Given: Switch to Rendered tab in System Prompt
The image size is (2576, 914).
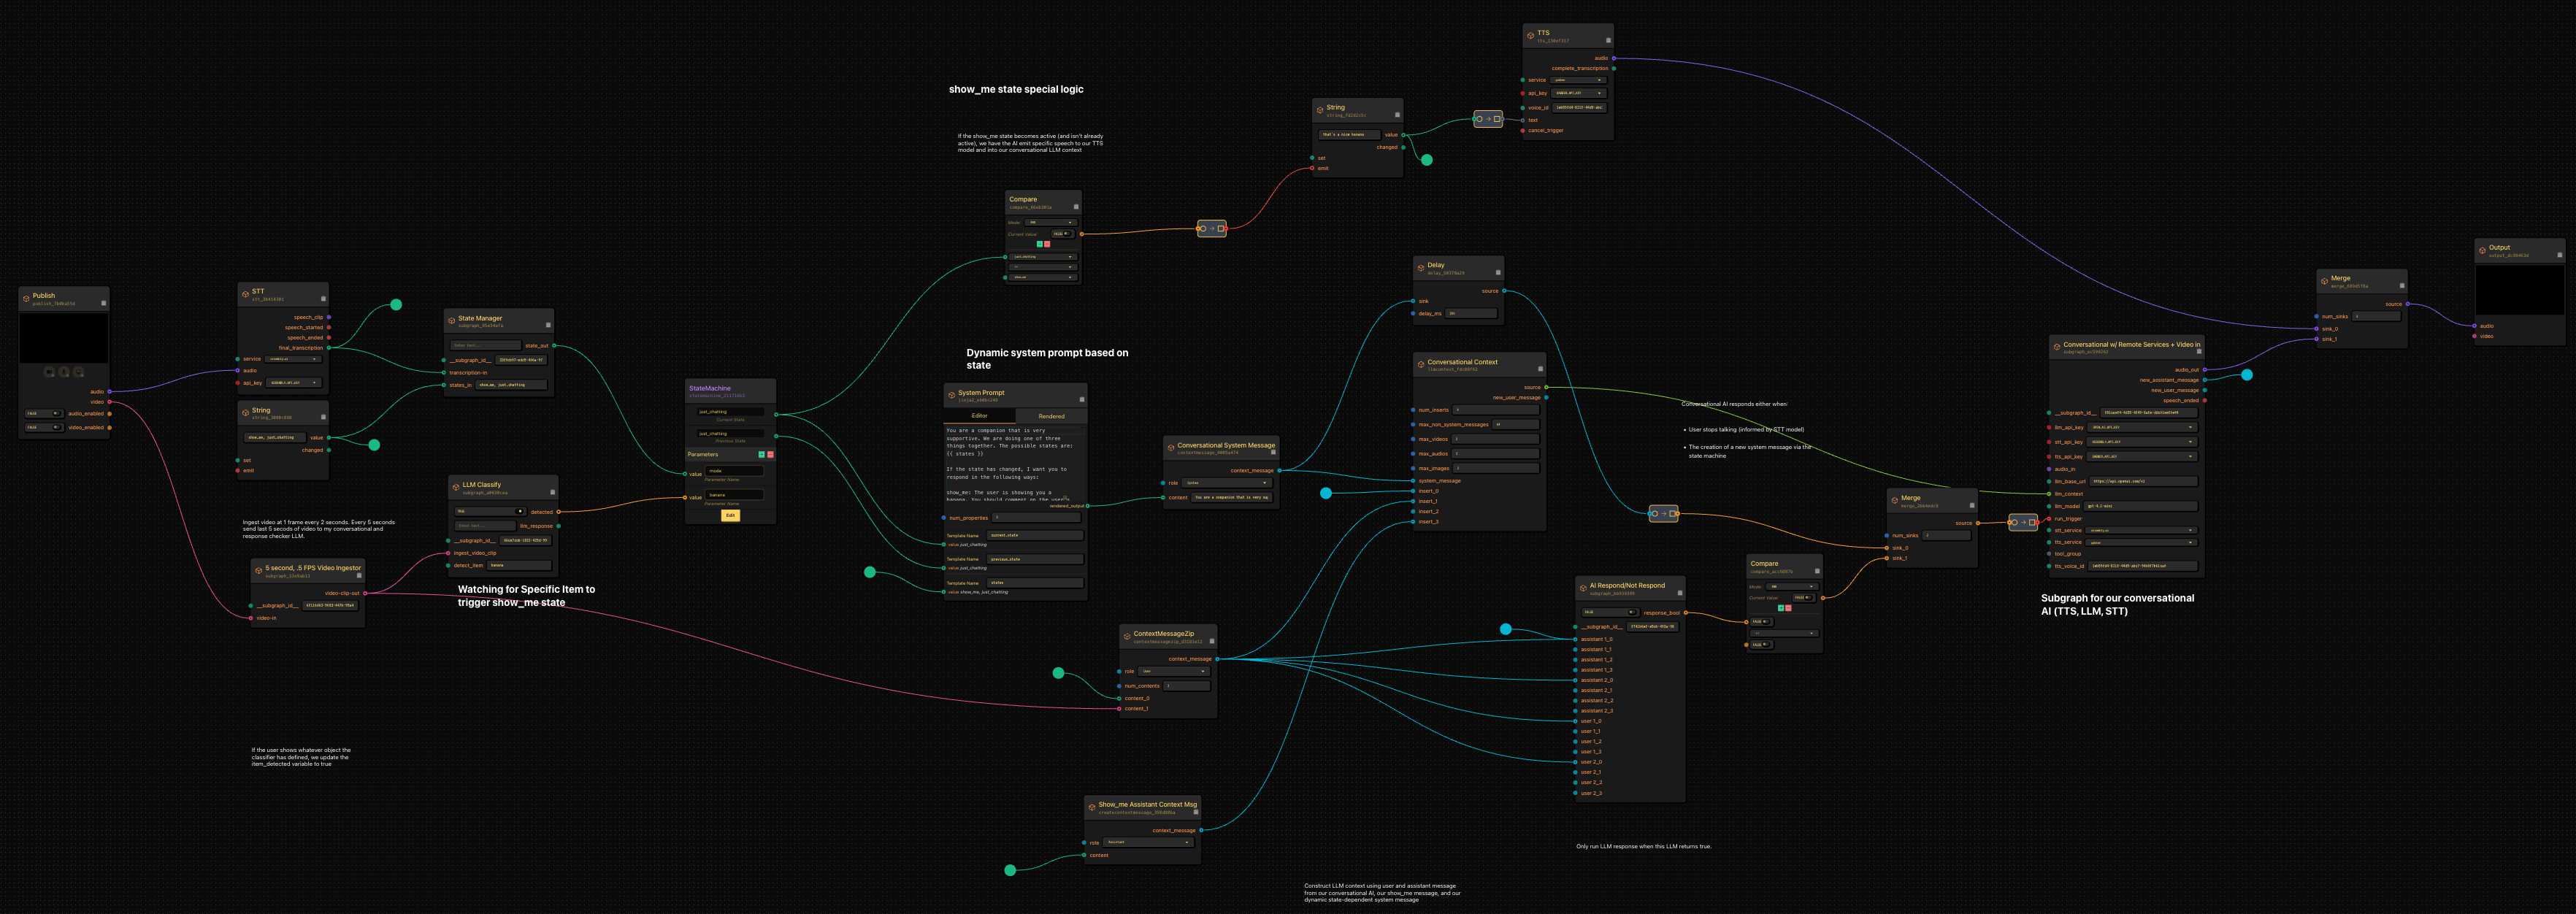Looking at the screenshot, I should [1051, 416].
